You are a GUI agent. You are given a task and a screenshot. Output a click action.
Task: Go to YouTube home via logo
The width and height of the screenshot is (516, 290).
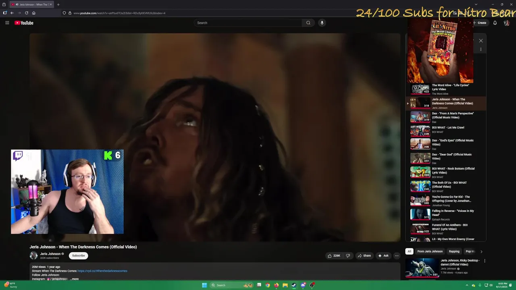[x=24, y=23]
